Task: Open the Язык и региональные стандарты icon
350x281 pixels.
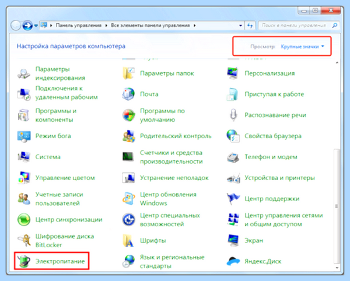Action: pos(128,261)
